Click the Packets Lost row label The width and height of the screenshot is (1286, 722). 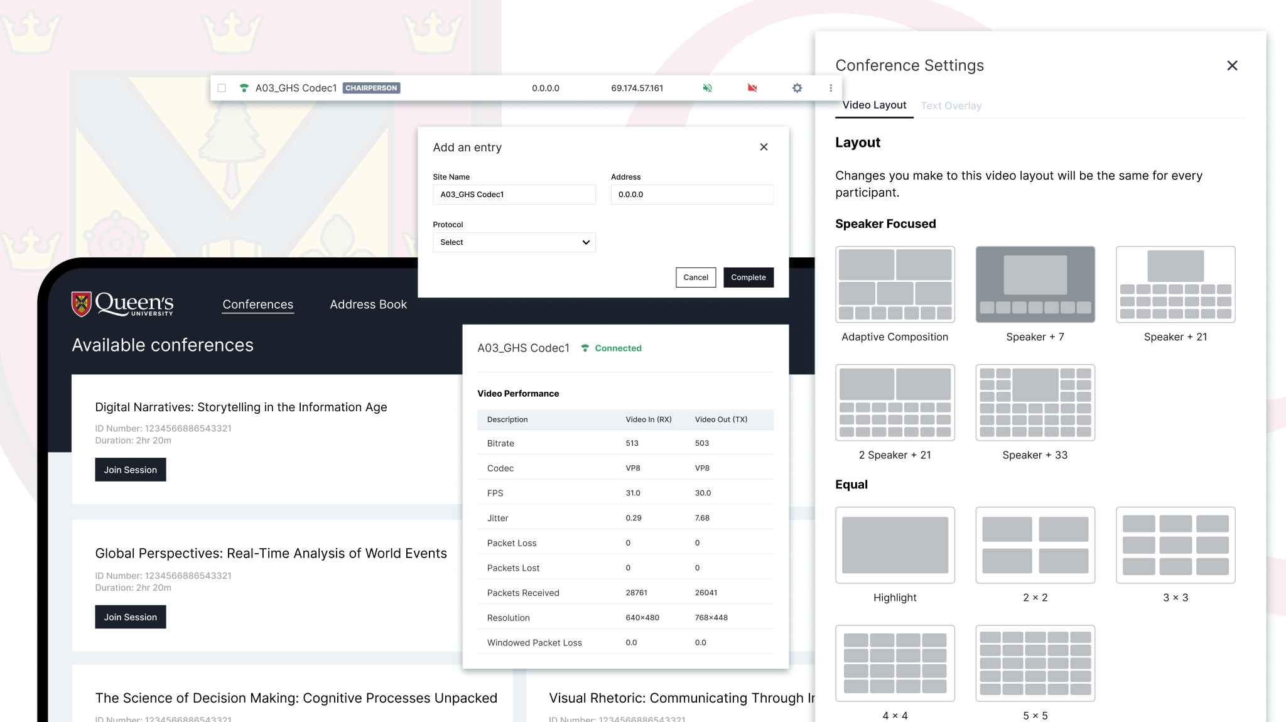click(x=513, y=568)
